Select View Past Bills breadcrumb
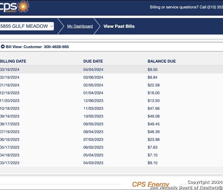223x190 pixels. 119,26
